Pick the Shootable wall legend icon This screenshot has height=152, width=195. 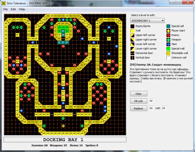point(168,53)
